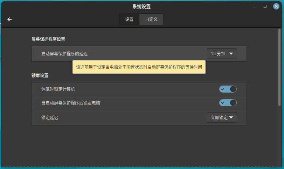Close the 系统设置 window
The image size is (284, 169).
pos(276,6)
